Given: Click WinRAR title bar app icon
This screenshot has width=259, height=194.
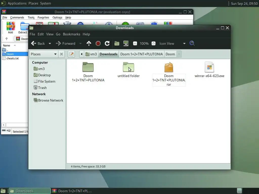Looking at the screenshot, I should [4, 12].
